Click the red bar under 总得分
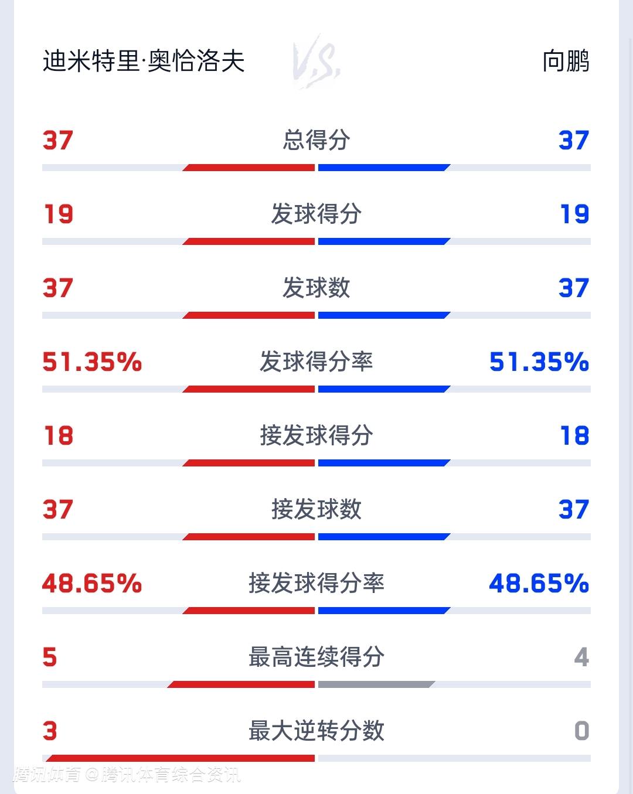 click(250, 168)
